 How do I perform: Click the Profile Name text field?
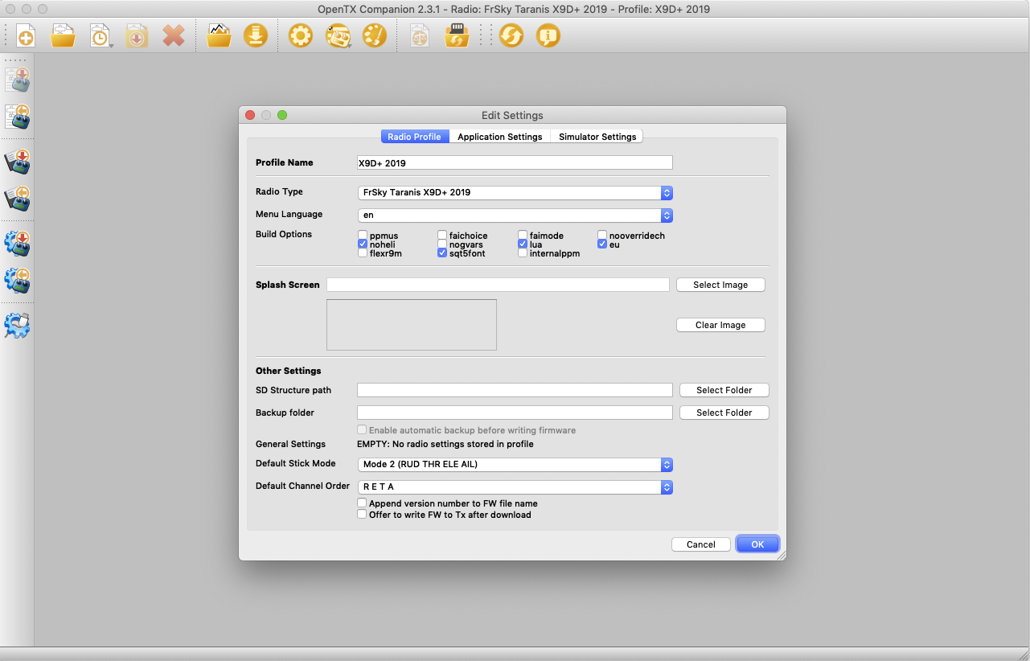coord(515,162)
